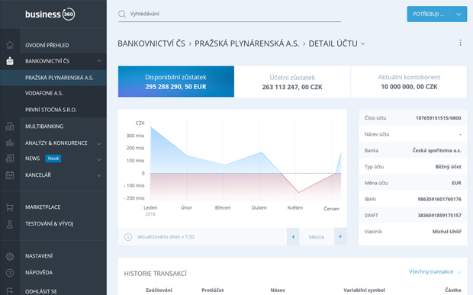Switch to Účetní zůstatek tab
Viewport: 473px width, 295px height.
click(292, 82)
